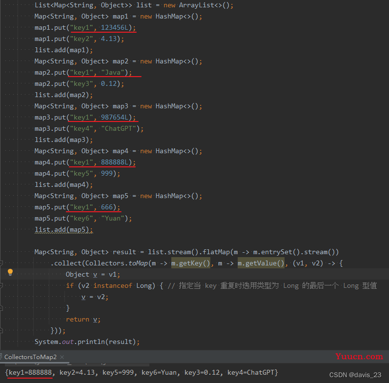This screenshot has height=383, width=389.
Task: Click the map3.put("key4", "ChatGPT") line
Action: (89, 128)
